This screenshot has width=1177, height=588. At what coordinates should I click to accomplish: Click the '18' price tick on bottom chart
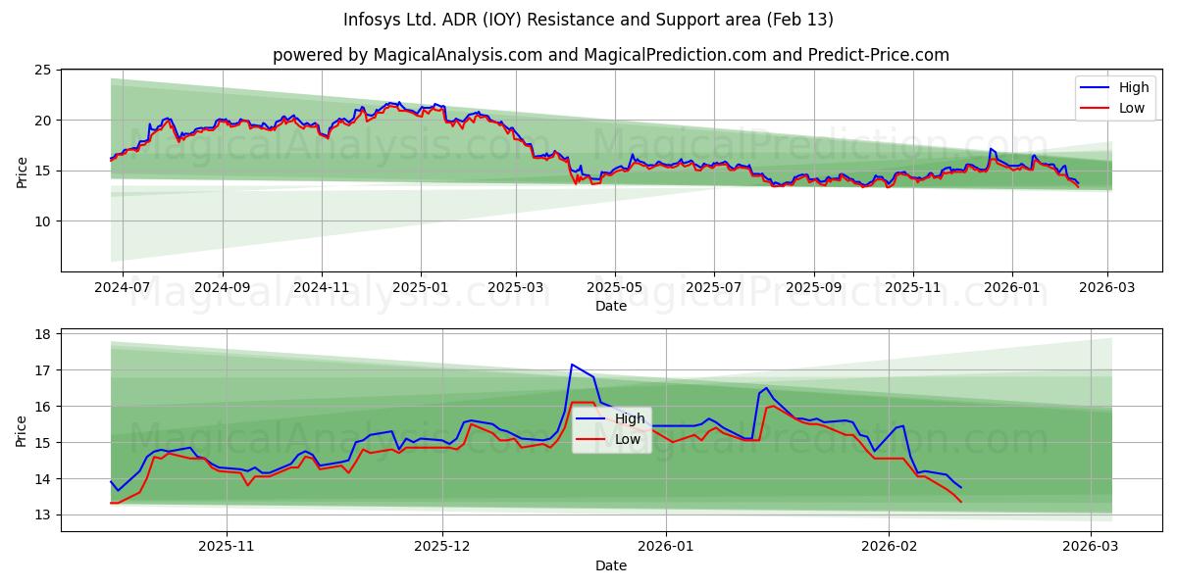42,334
